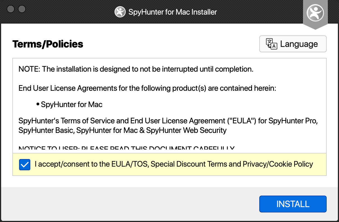339x222 pixels.
Task: Click the bullet dot before SpyHunter for Mac
Action: (x=38, y=105)
